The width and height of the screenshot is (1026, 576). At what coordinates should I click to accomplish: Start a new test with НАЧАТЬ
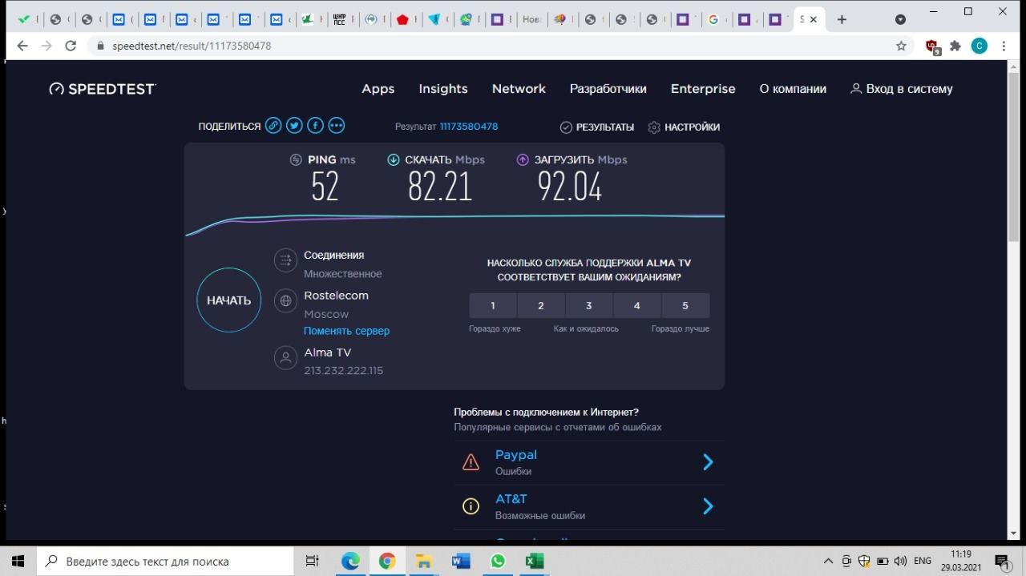click(x=229, y=300)
